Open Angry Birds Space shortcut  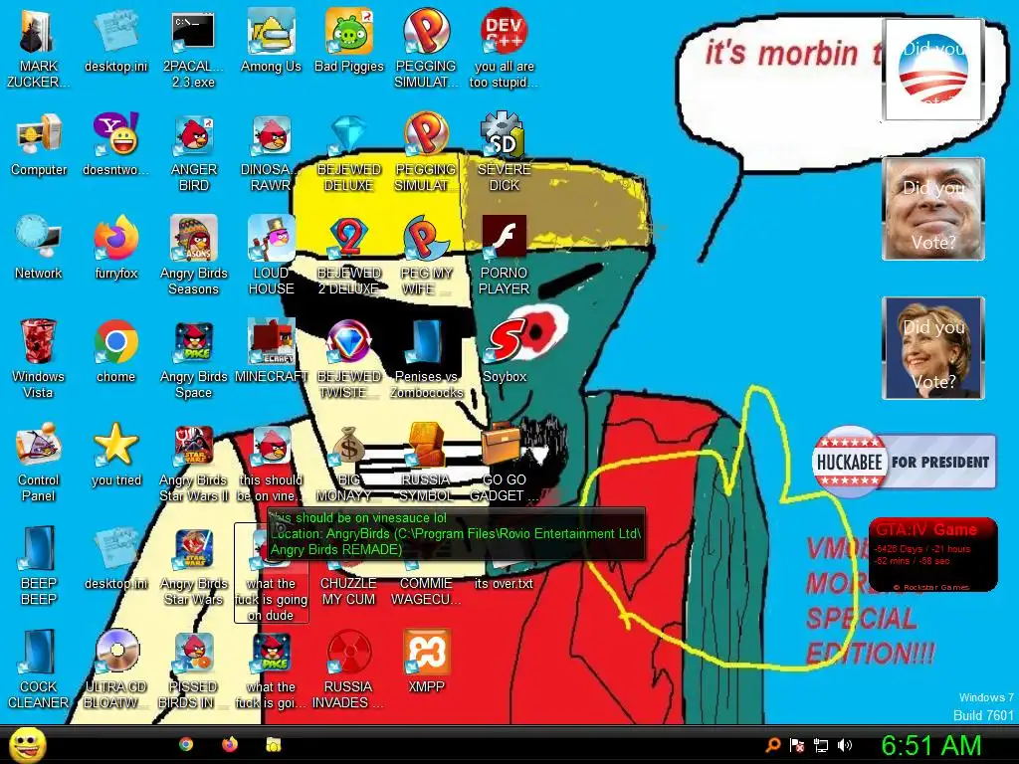[x=194, y=359]
